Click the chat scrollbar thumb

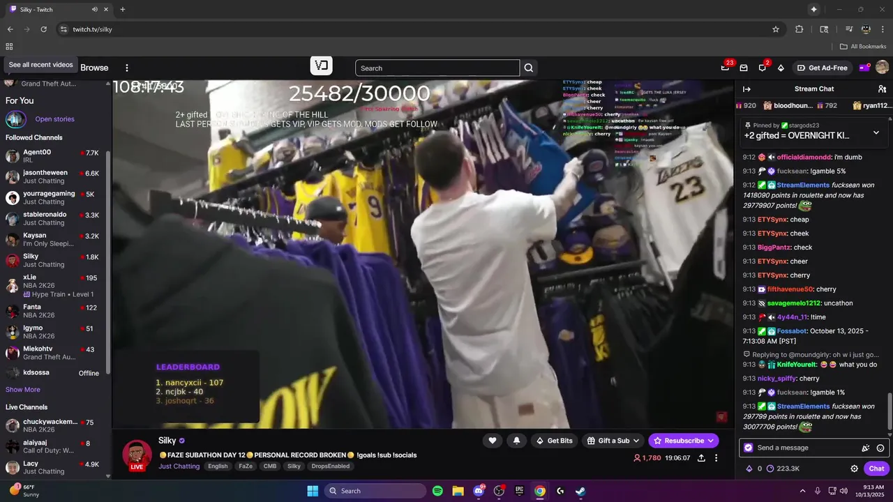pyautogui.click(x=890, y=411)
